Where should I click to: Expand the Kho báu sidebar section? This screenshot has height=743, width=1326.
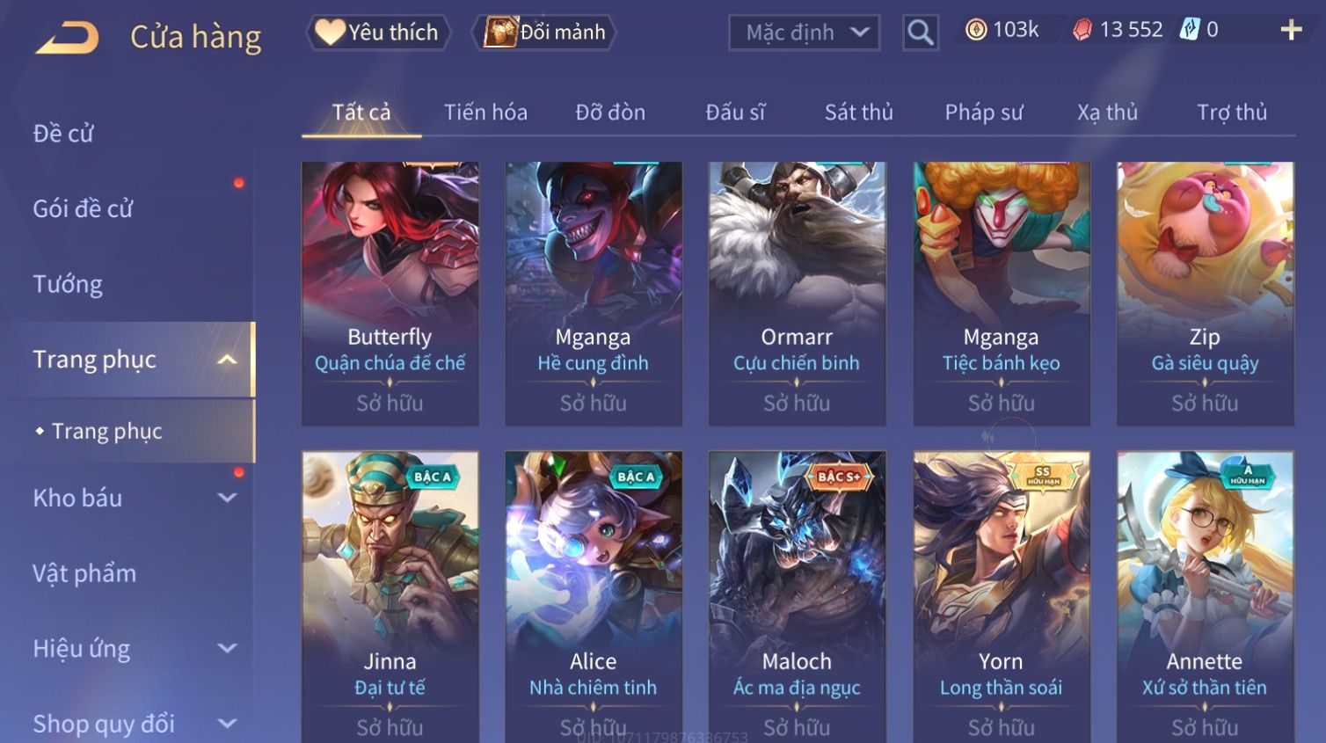[x=227, y=498]
